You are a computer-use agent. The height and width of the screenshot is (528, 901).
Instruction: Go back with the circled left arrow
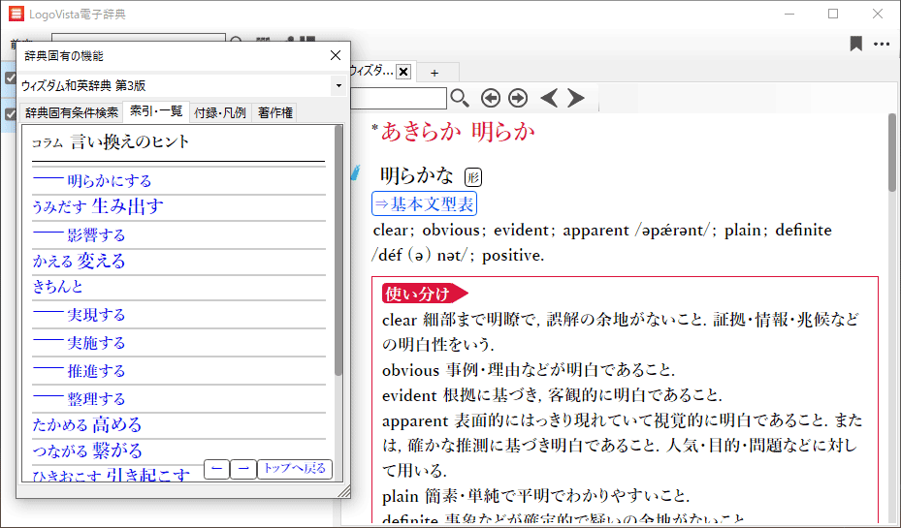pyautogui.click(x=490, y=98)
